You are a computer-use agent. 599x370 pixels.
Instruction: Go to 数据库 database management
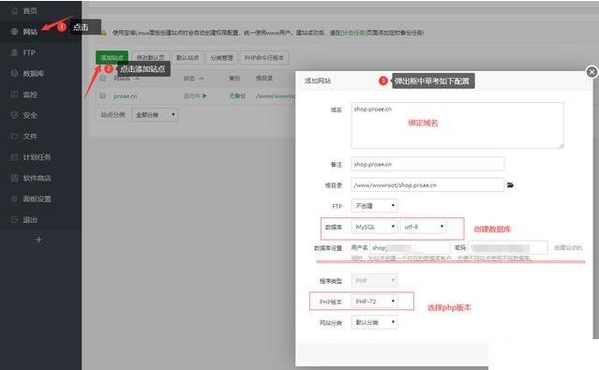pos(33,73)
